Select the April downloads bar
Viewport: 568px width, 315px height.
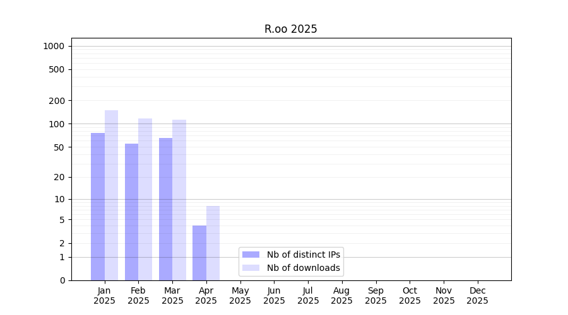(213, 243)
